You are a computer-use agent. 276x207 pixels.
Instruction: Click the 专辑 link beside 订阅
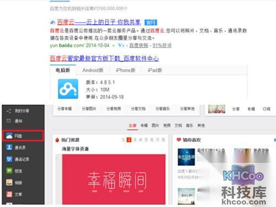click(251, 109)
